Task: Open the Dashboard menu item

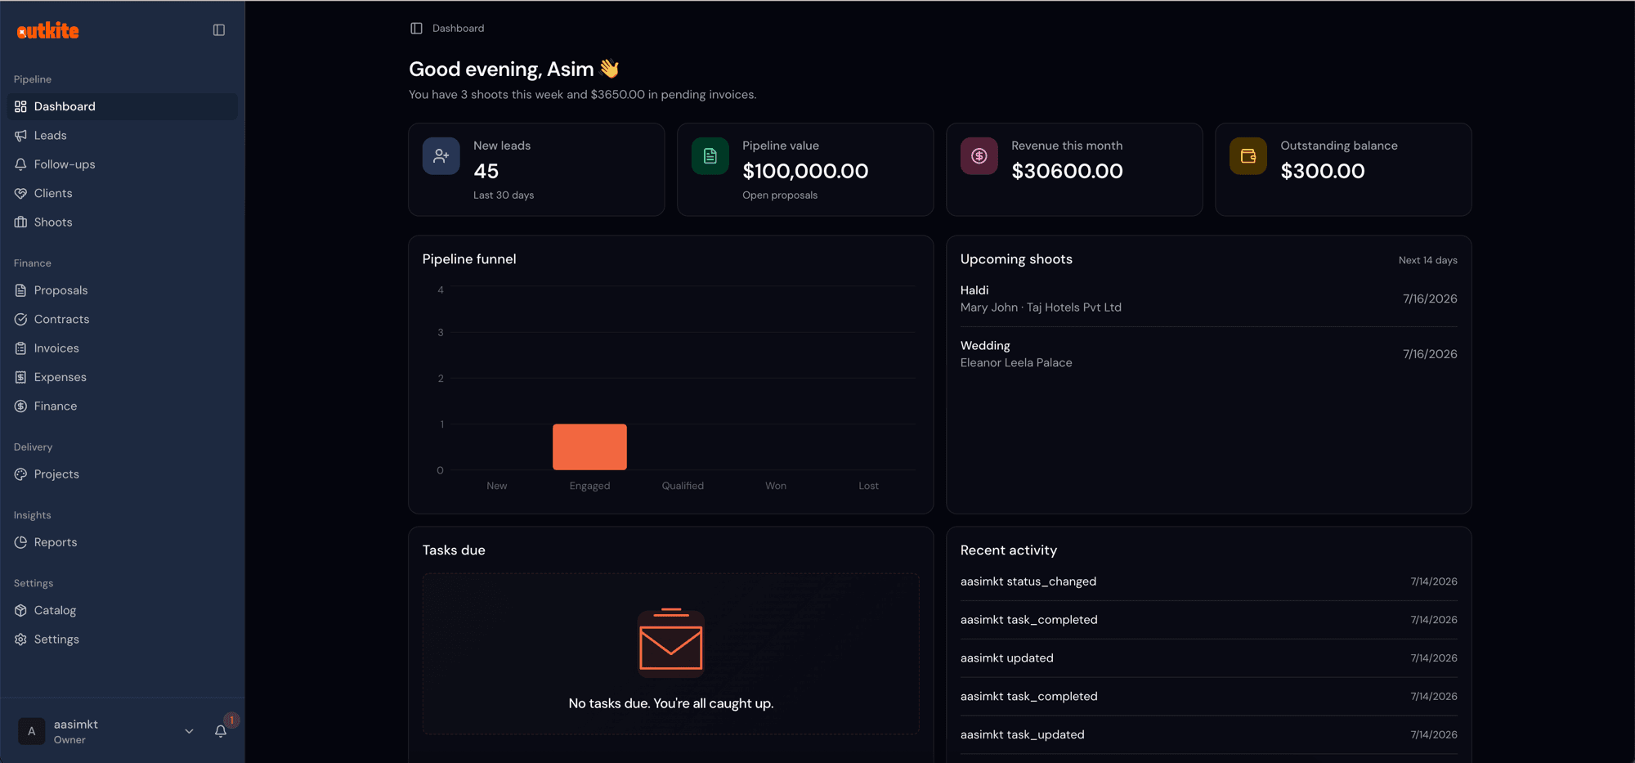Action: click(123, 106)
